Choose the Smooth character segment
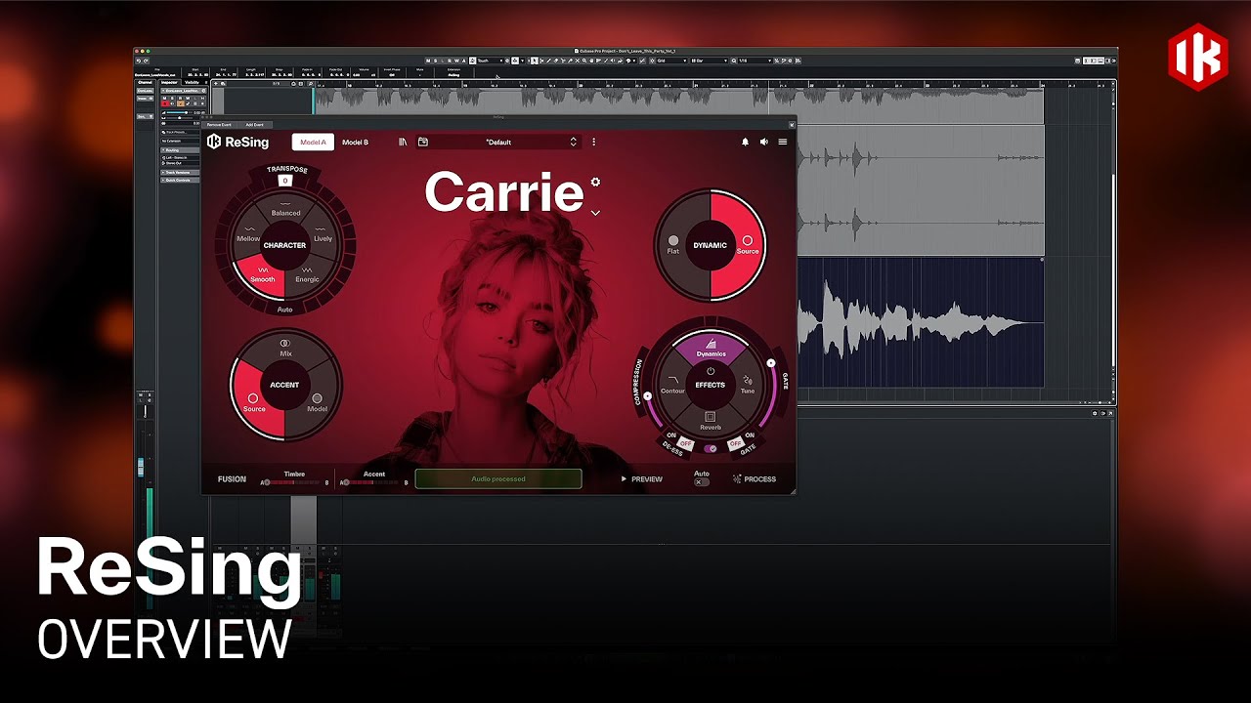This screenshot has height=703, width=1251. click(262, 275)
